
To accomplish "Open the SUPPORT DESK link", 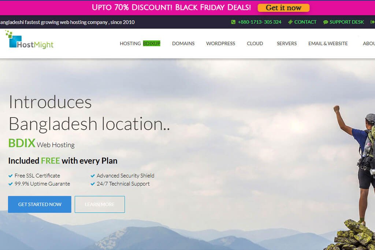I will pos(346,22).
